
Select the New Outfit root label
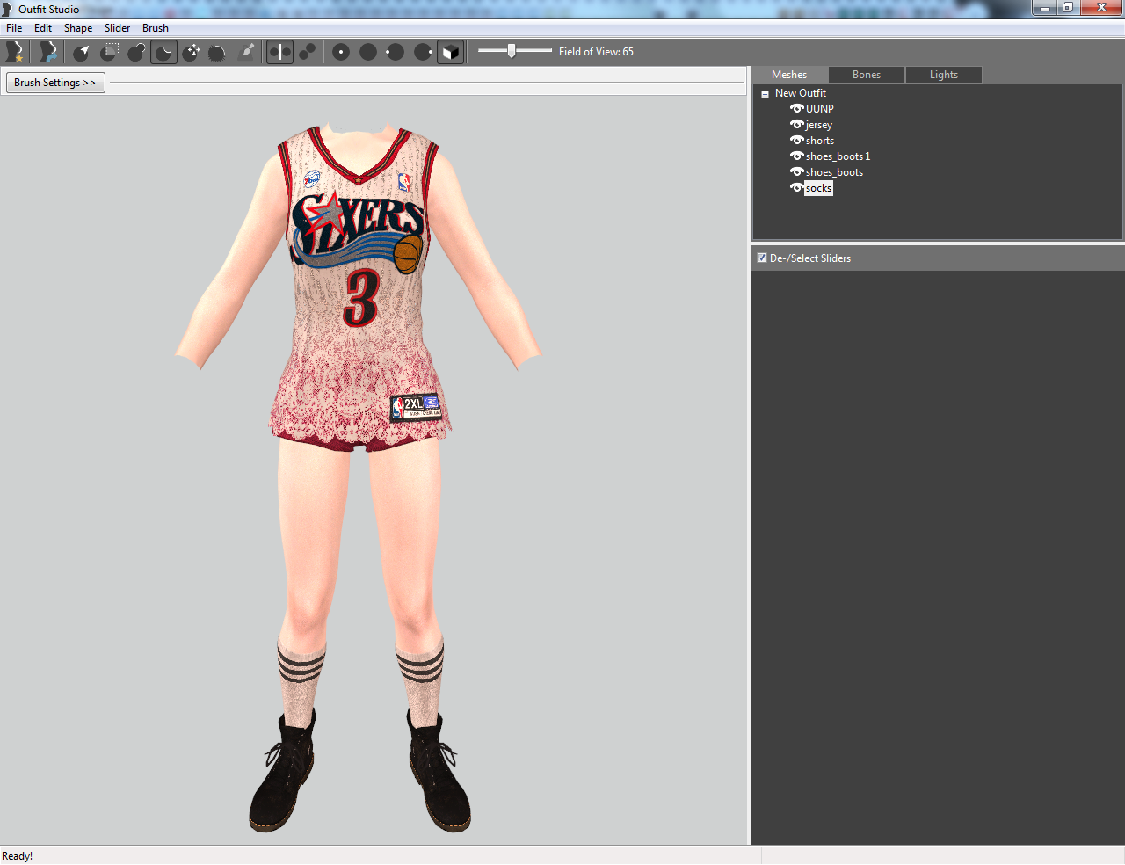801,93
